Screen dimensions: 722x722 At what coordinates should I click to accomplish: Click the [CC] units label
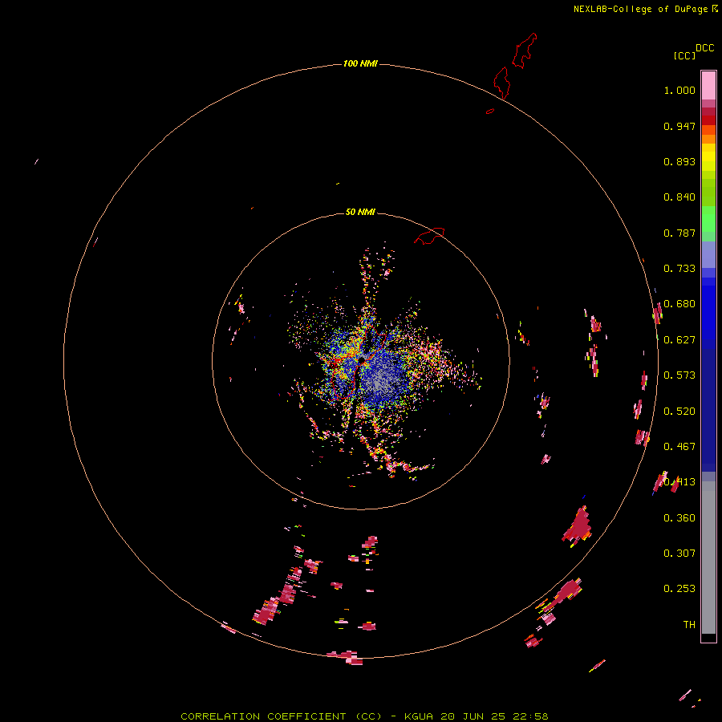coord(684,55)
